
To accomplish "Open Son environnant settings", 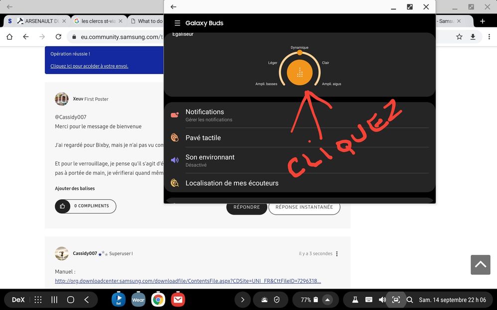I will pos(299,160).
